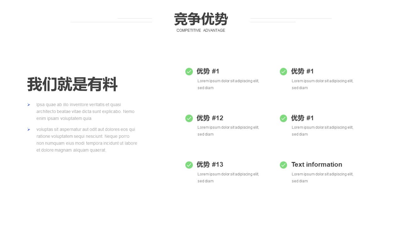Screen dimensions: 402x226
Task: Click the green check icon beside Text information
Action: pos(283,165)
